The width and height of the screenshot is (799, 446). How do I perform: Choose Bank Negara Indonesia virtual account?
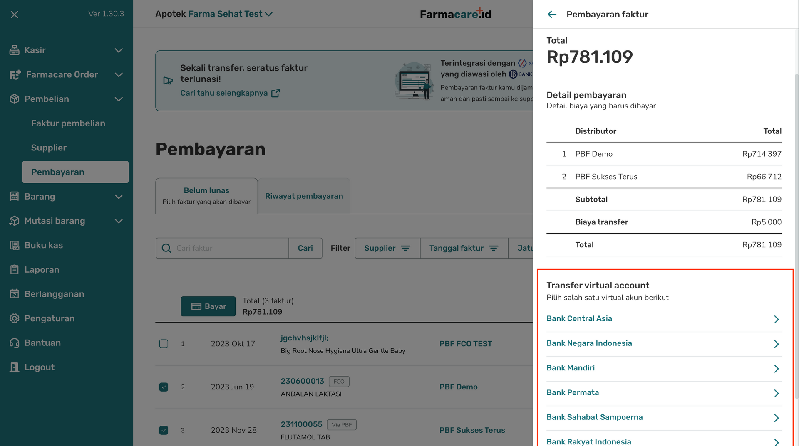(664, 344)
